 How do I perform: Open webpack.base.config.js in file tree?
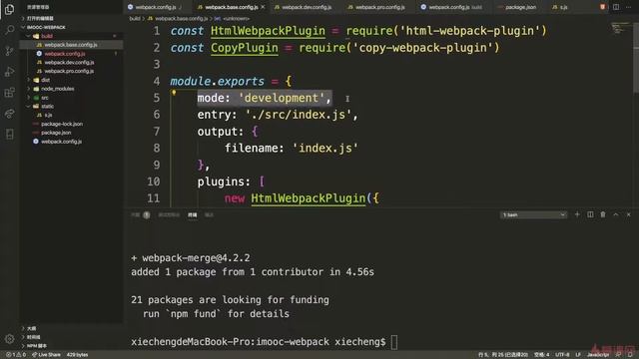(71, 45)
